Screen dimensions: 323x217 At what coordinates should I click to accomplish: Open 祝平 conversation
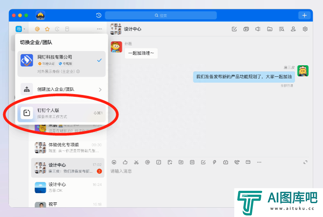[68, 204]
